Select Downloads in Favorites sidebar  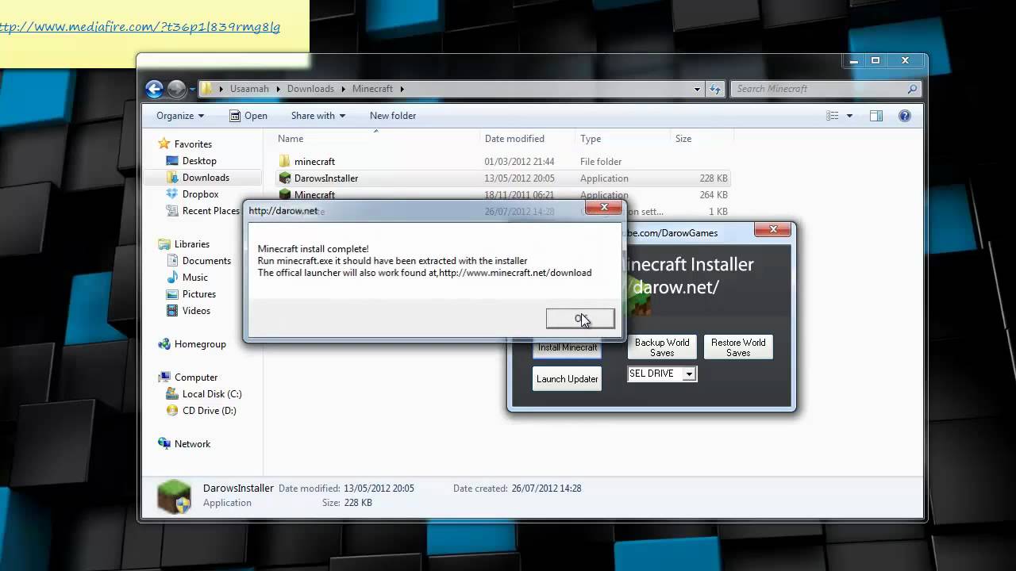tap(206, 178)
